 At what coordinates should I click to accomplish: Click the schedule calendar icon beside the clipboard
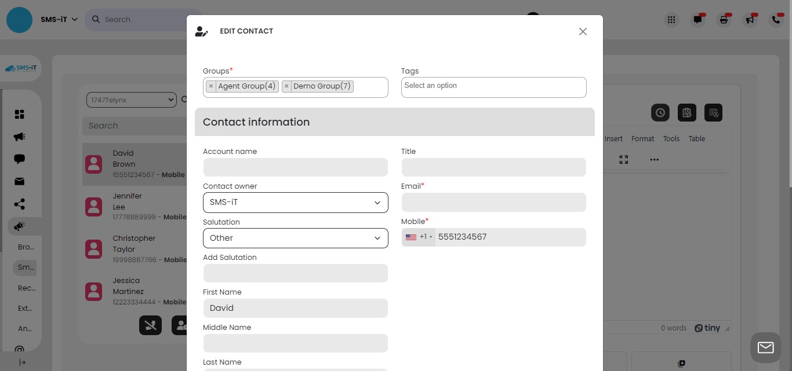[713, 112]
